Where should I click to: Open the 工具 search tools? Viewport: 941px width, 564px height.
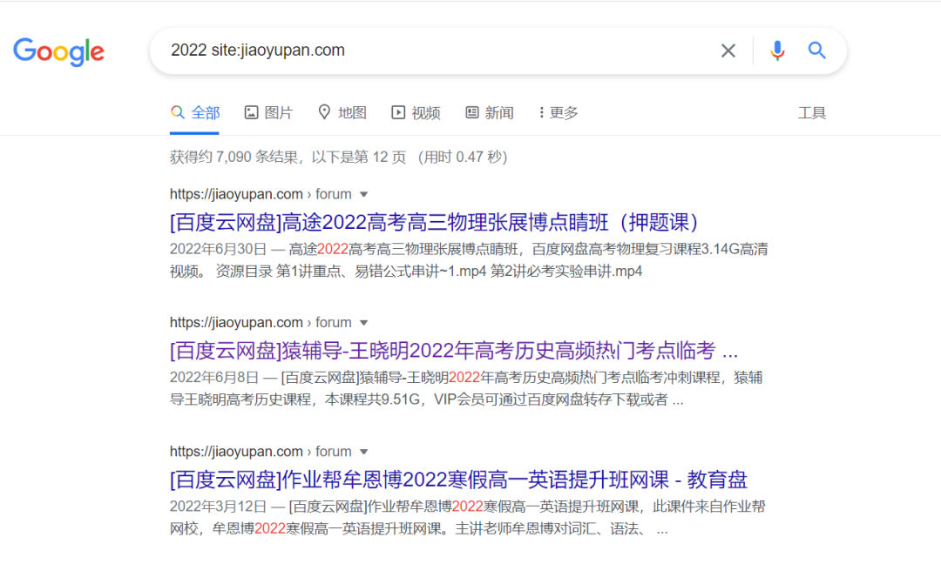812,112
